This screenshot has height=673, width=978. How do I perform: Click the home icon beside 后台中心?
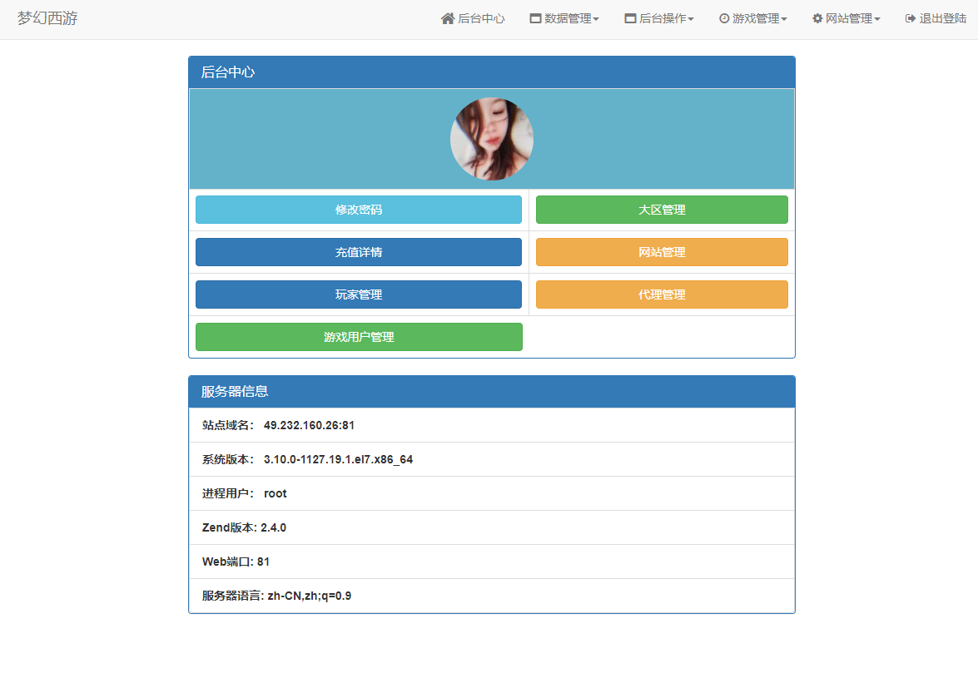pos(448,18)
